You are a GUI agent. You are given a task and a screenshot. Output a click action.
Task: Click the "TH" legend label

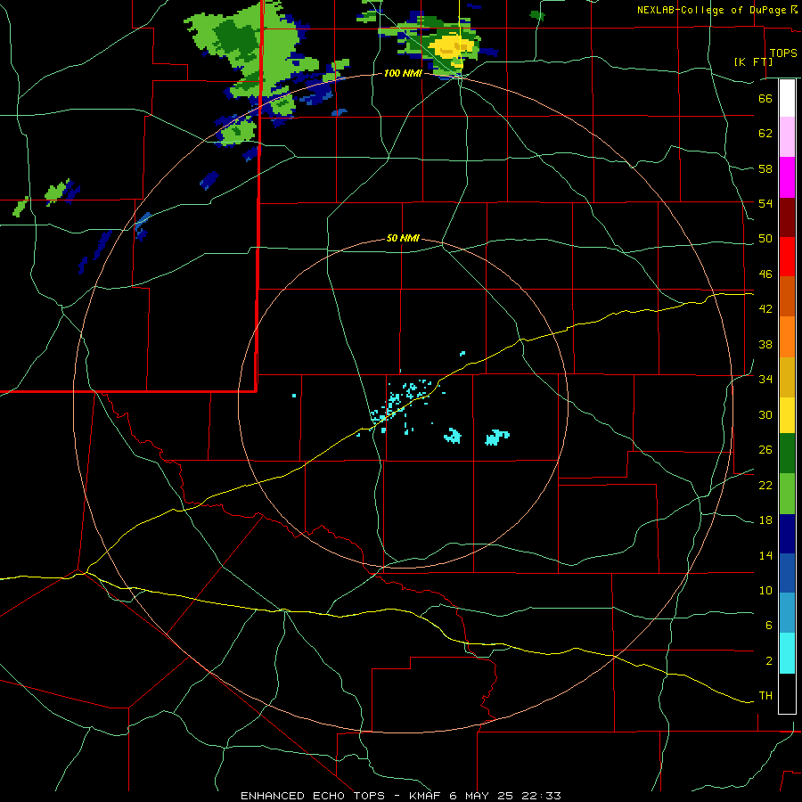click(765, 696)
